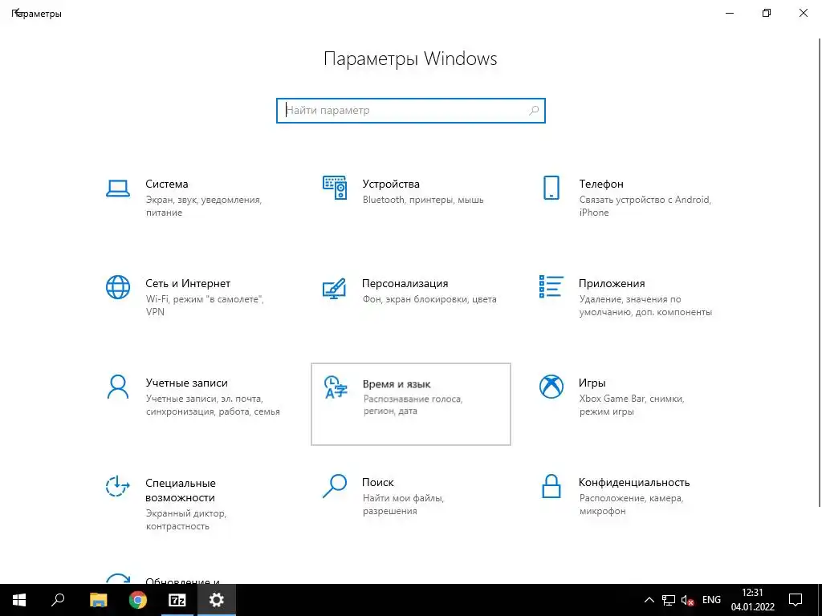Open the Персонализация paintbrush icon
The image size is (822, 616).
(x=335, y=288)
